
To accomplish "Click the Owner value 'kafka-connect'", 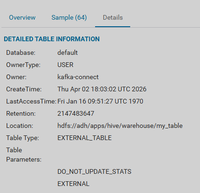I will 78,77.
